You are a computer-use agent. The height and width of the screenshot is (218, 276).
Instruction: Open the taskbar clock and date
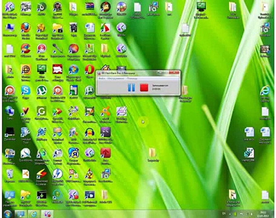pyautogui.click(x=263, y=214)
